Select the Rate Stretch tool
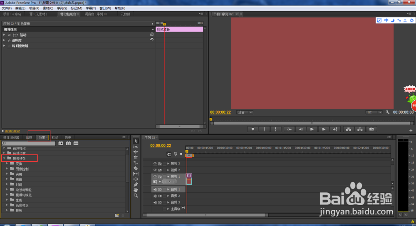 136,163
